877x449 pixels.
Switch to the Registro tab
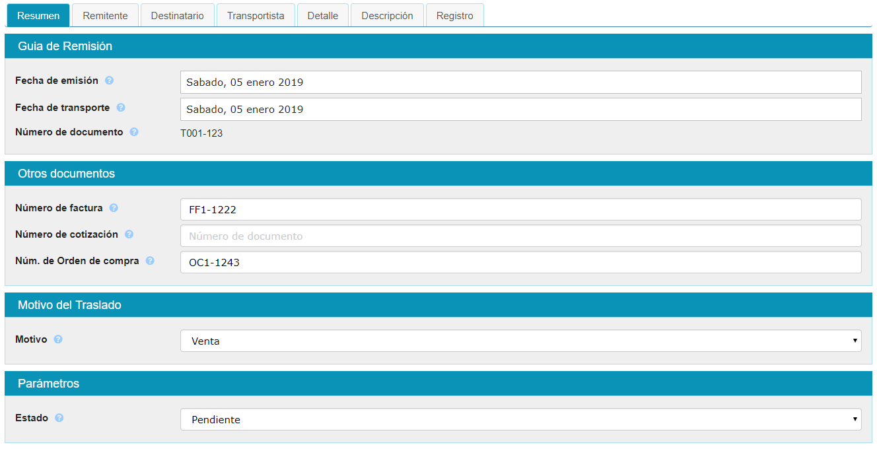click(454, 16)
